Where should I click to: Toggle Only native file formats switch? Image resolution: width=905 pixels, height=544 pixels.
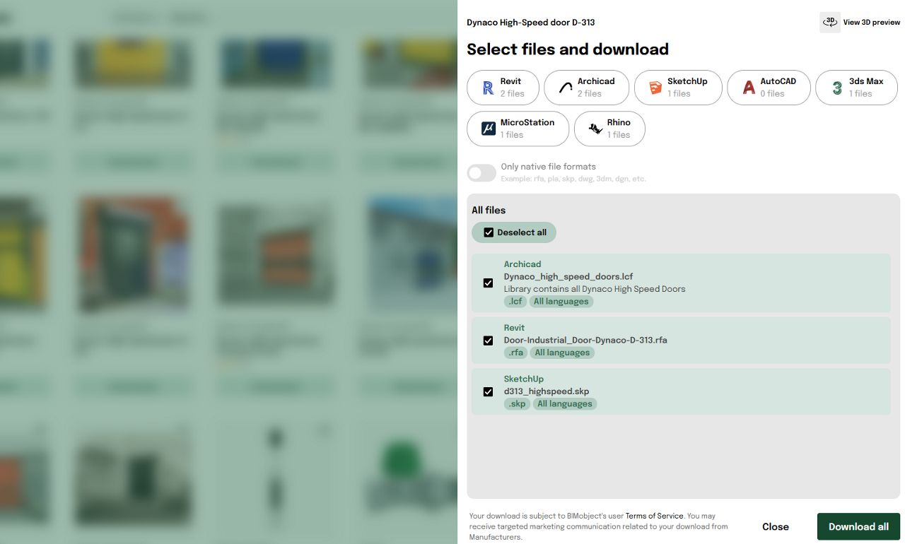pos(481,173)
